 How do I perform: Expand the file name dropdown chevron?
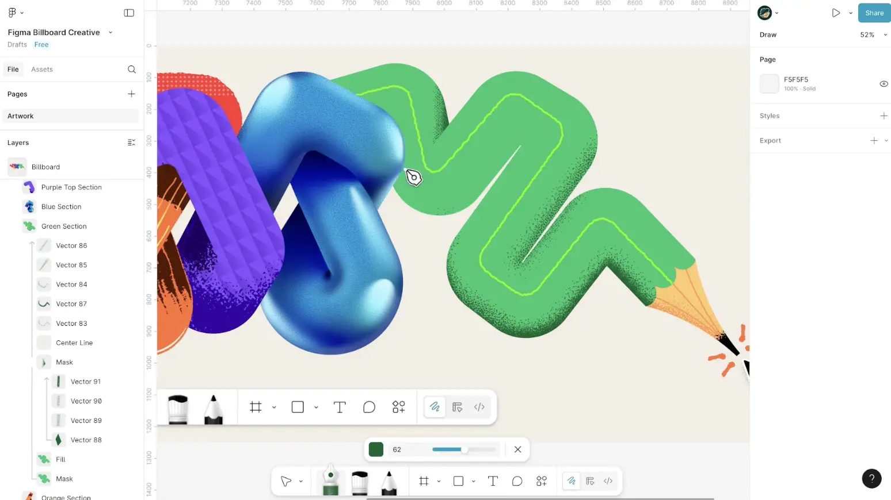pos(111,33)
